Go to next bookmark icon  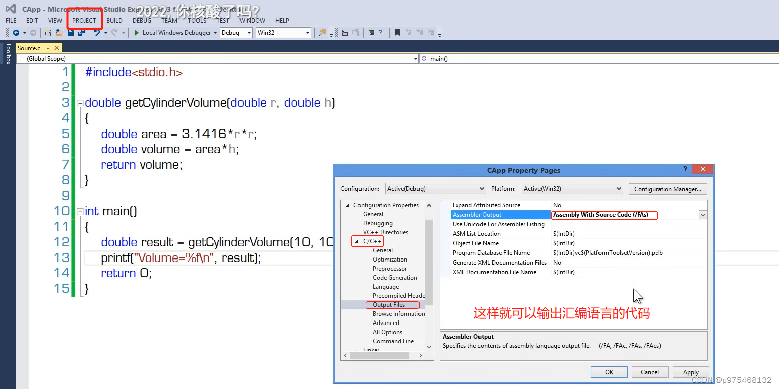click(420, 33)
